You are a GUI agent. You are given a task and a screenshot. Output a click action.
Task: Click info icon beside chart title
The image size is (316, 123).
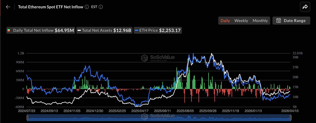[x=87, y=7]
